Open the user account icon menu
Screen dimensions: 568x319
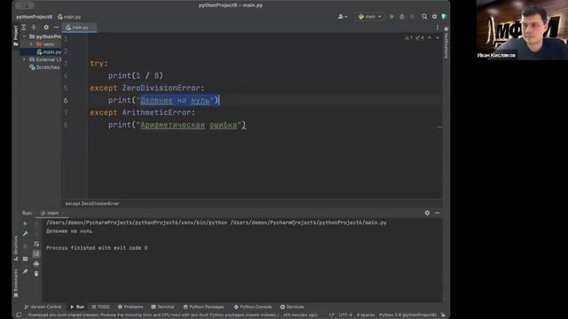pos(342,17)
